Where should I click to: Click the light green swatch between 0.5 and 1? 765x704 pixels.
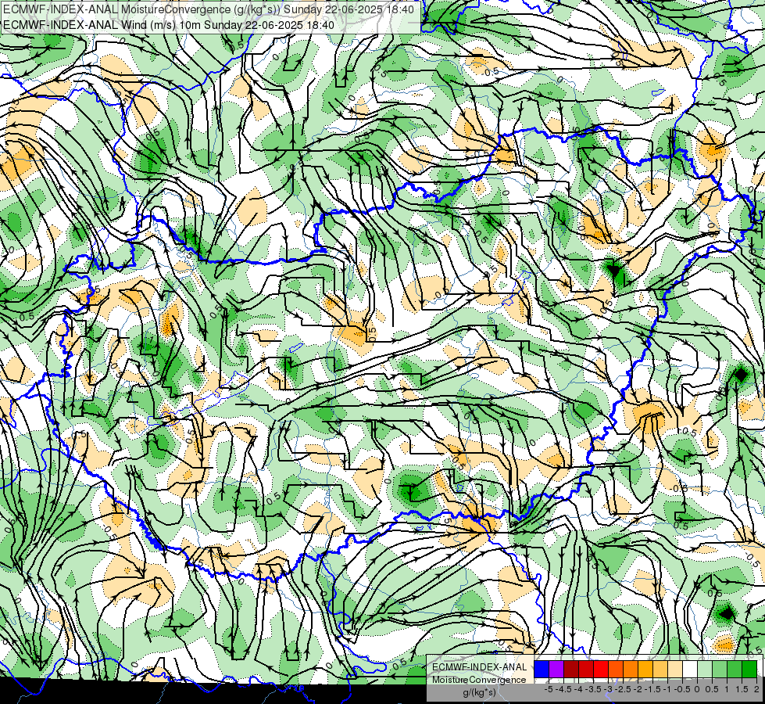point(720,670)
